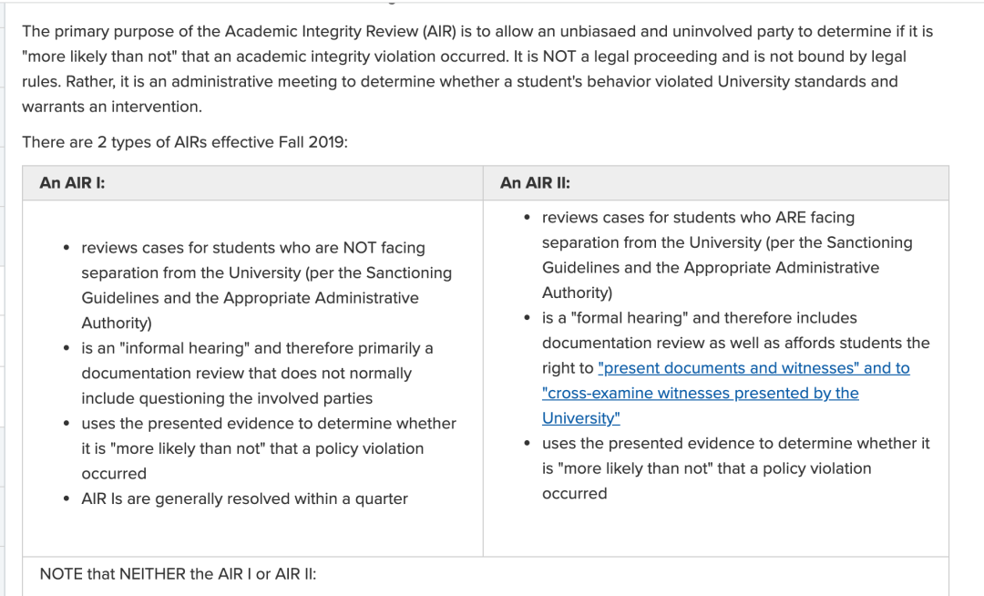Viewport: 984px width, 596px height.
Task: Select the "An AIR I:" column header
Action: (72, 183)
